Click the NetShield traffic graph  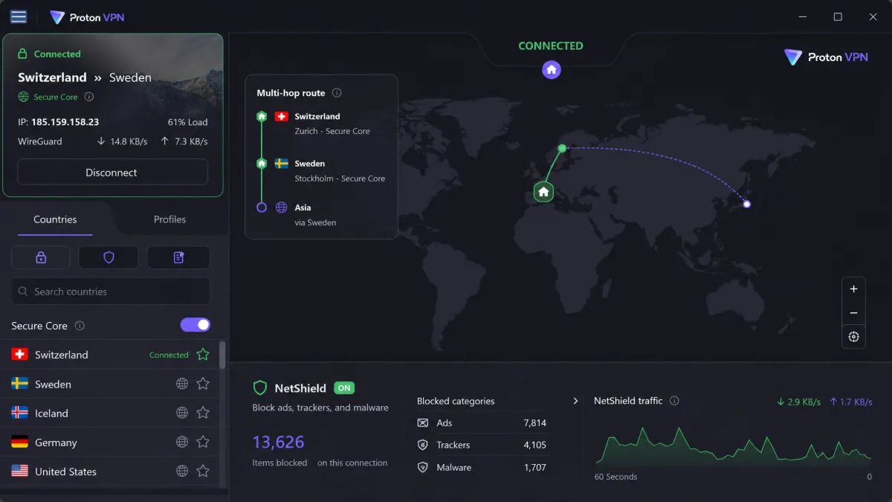tap(734, 445)
